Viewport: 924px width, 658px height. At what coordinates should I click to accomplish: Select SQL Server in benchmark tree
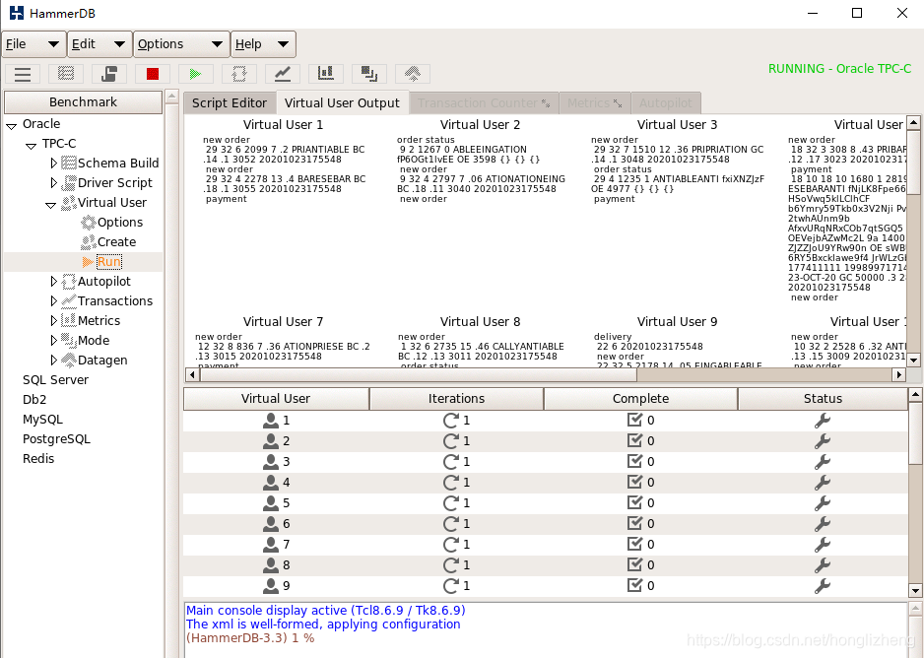(x=55, y=380)
